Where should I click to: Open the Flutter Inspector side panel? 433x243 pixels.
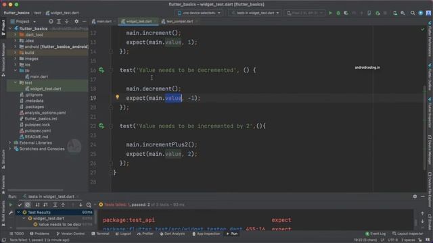pos(430,113)
